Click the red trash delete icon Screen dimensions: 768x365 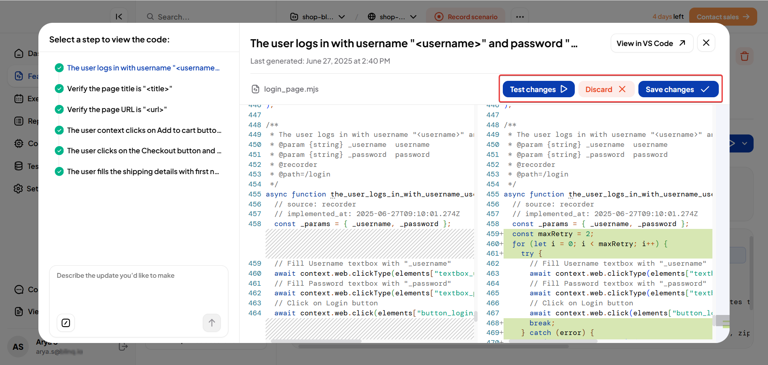click(x=744, y=56)
